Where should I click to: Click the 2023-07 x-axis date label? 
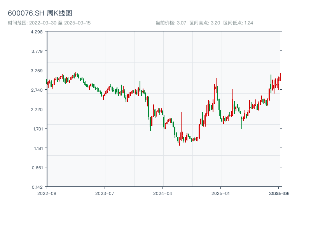tap(105, 193)
